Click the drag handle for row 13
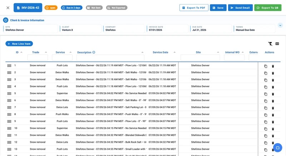286x156 pixels. [x=9, y=149]
